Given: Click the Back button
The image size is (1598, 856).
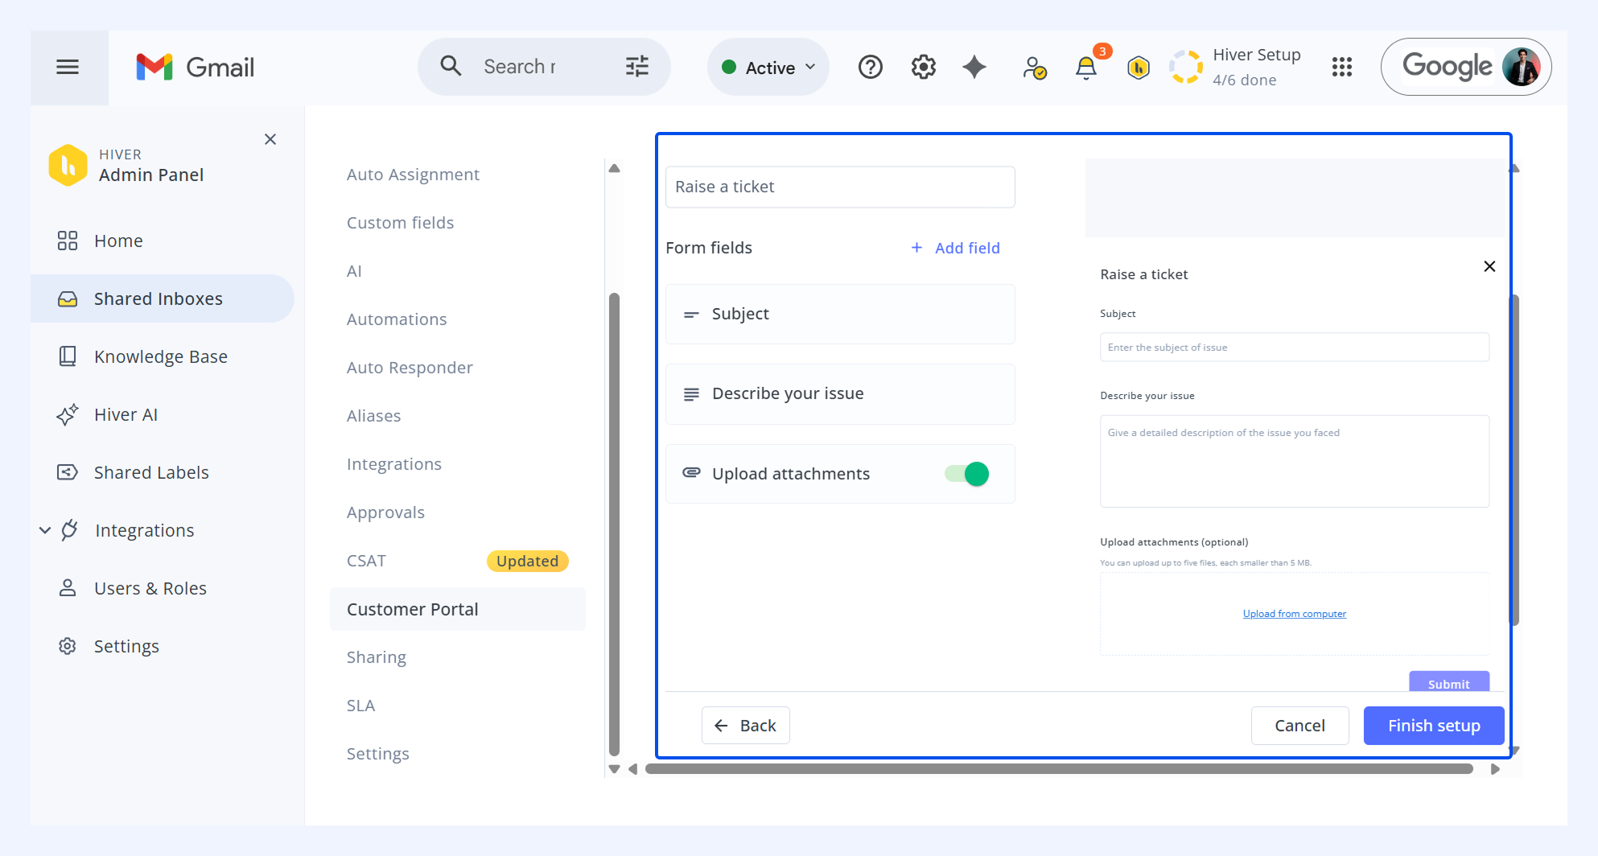Looking at the screenshot, I should point(745,726).
